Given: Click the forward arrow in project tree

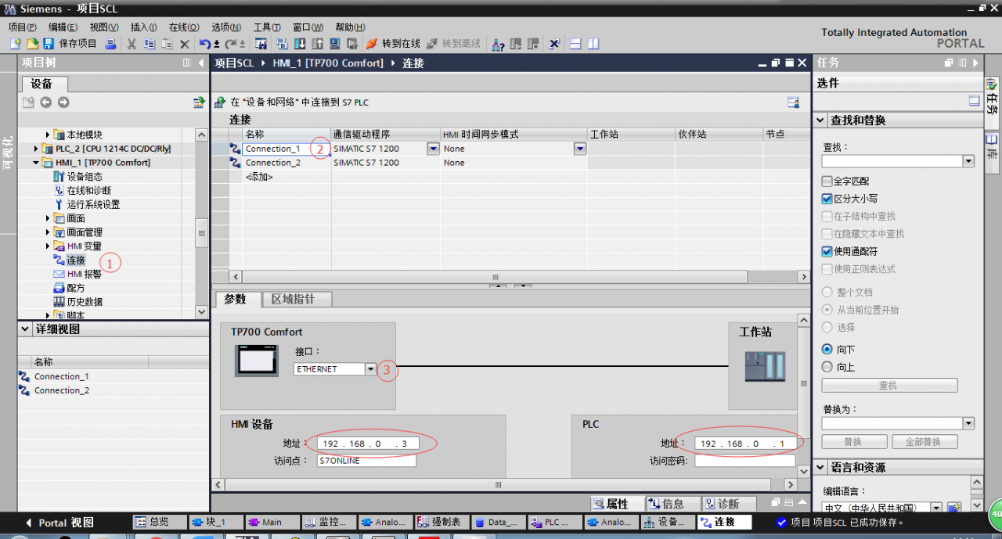Looking at the screenshot, I should pyautogui.click(x=63, y=102).
